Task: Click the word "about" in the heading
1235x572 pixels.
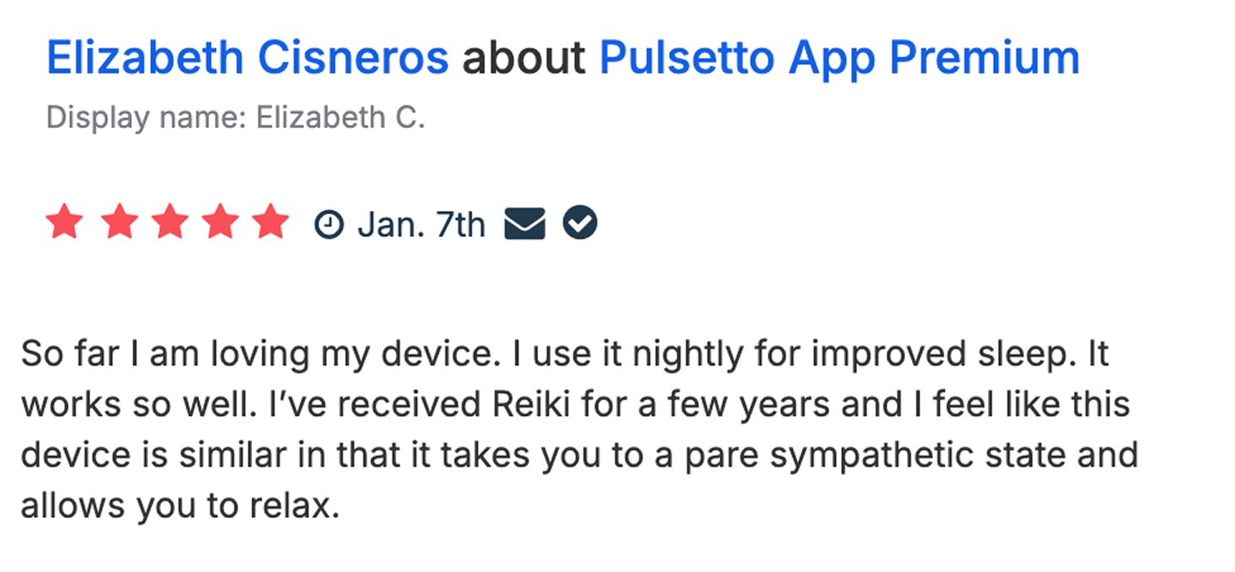Action: [x=523, y=58]
